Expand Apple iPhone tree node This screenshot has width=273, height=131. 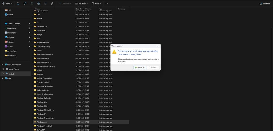click(3, 69)
